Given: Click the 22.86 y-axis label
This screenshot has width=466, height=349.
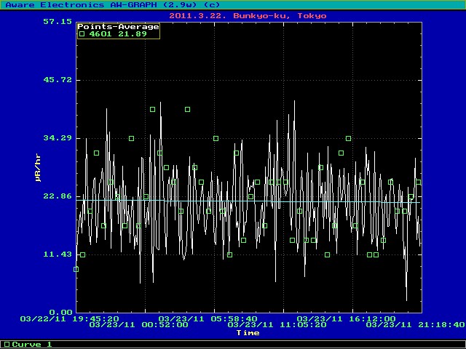Looking at the screenshot, I should [x=57, y=196].
